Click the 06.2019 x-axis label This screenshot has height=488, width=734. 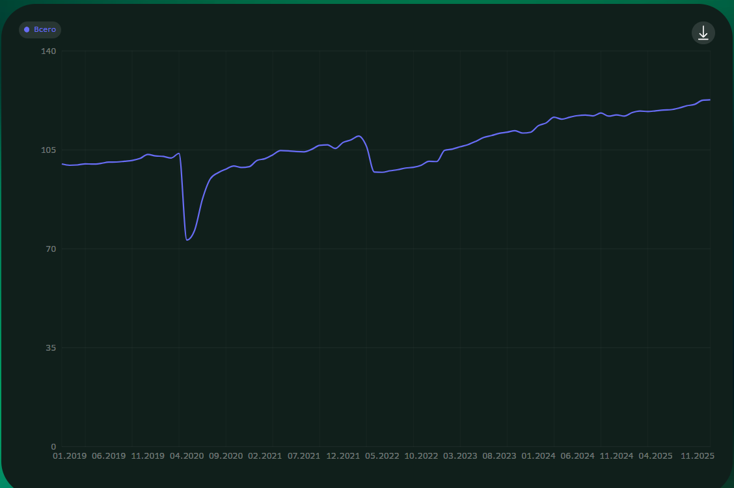pyautogui.click(x=109, y=455)
